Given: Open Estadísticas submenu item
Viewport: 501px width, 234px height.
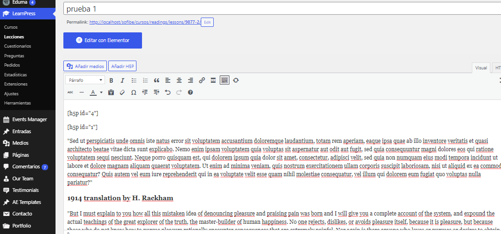Looking at the screenshot, I should tap(15, 75).
